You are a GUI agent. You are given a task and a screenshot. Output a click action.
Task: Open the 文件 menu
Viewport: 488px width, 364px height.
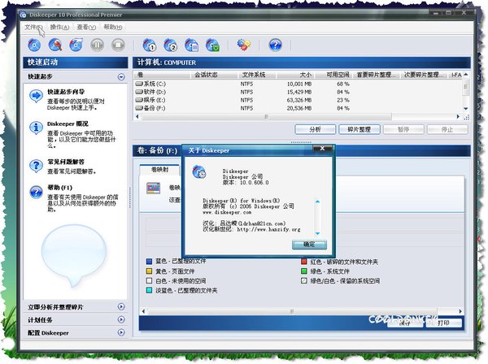(x=33, y=28)
